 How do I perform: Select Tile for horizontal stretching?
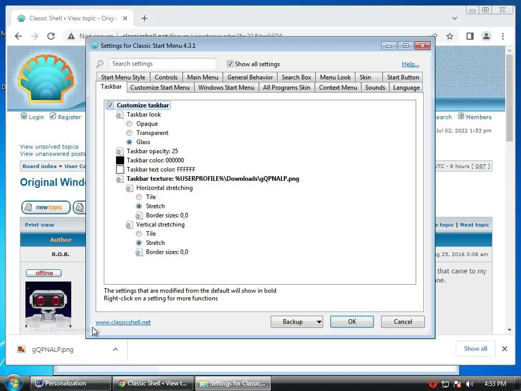[139, 197]
